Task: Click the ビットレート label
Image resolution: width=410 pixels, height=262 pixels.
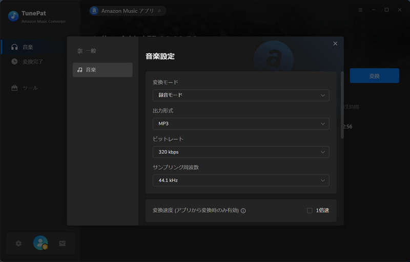Action: [168, 139]
